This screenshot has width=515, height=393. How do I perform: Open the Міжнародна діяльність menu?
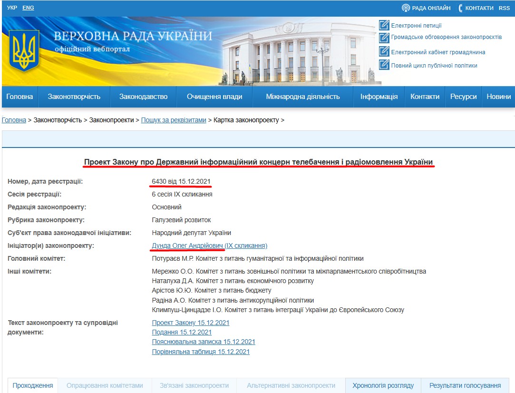303,97
